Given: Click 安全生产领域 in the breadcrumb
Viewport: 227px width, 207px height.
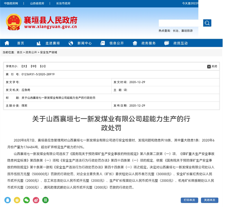Looking at the screenshot, I should (x=48, y=52).
